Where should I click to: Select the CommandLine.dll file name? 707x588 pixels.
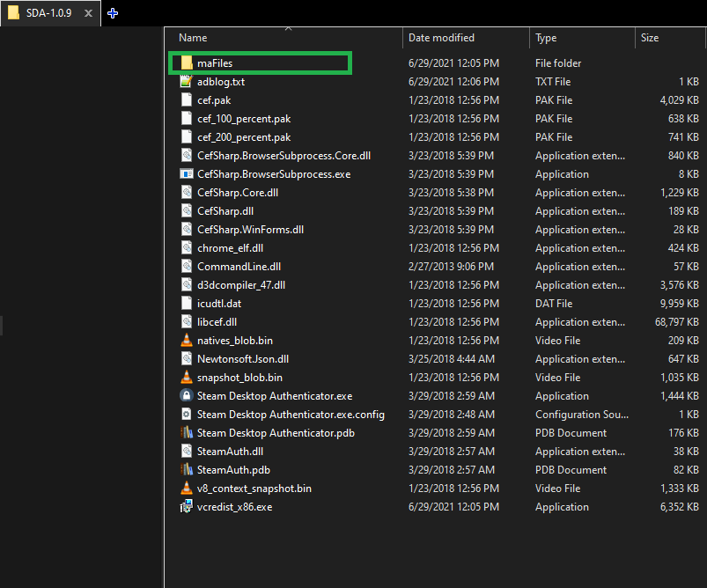[239, 267]
